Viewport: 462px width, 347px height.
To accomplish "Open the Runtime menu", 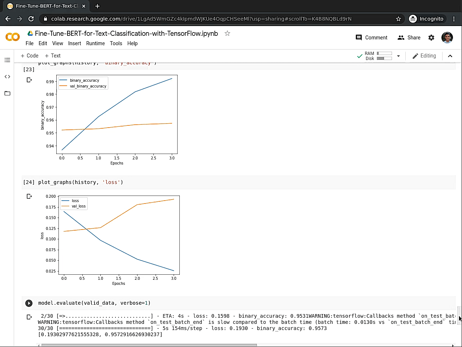I will (95, 43).
